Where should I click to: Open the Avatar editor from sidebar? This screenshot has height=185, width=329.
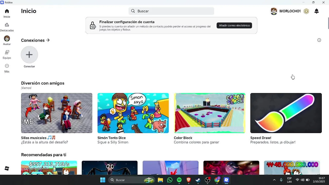[x=7, y=39]
